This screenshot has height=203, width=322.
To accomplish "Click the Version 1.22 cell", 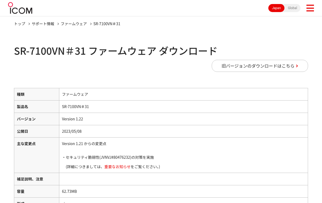I will 184,119.
